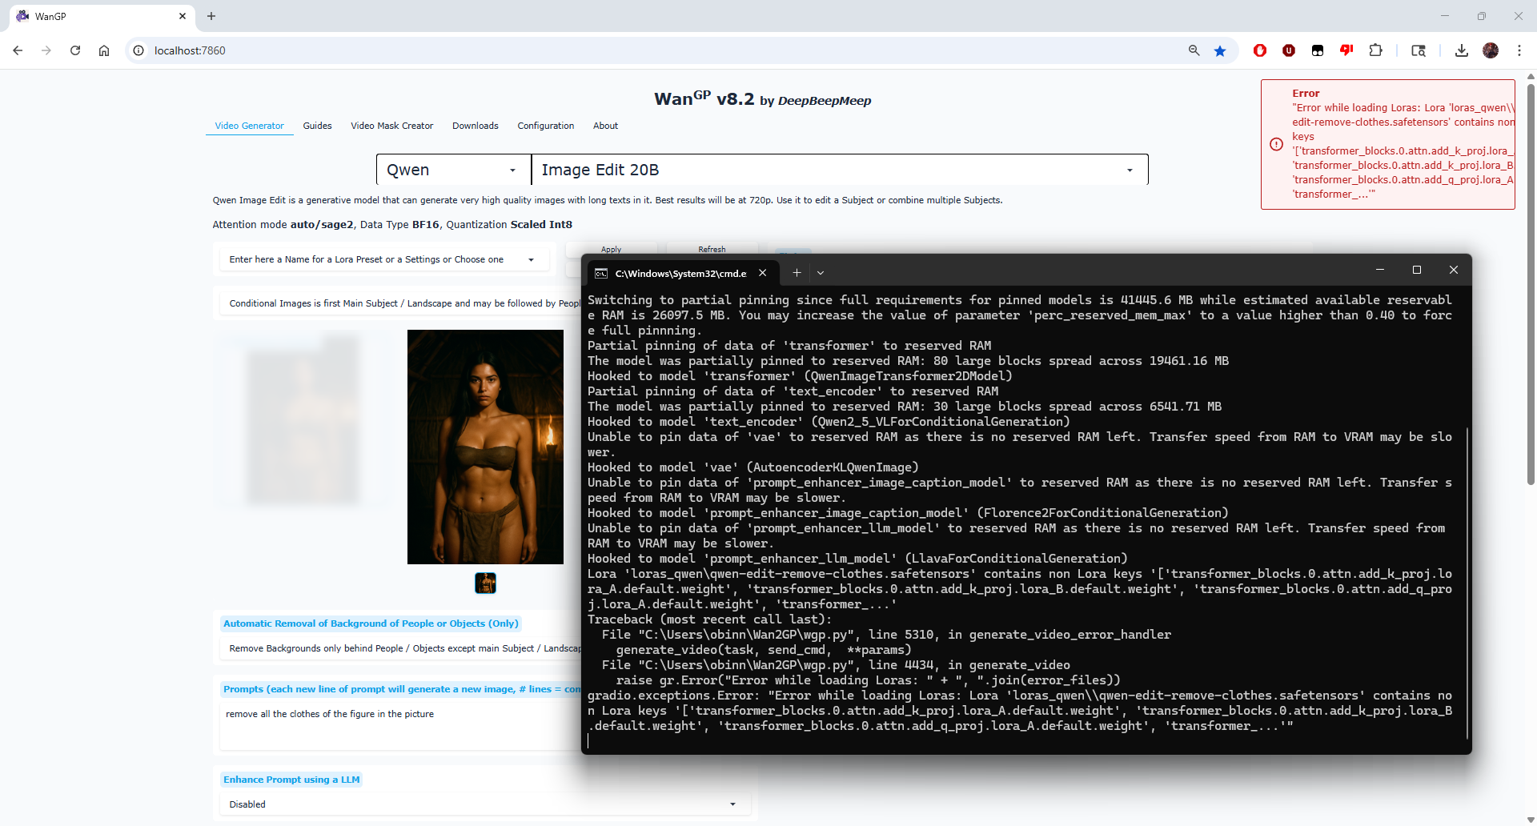
Task: Open the browser profile avatar
Action: click(x=1491, y=50)
